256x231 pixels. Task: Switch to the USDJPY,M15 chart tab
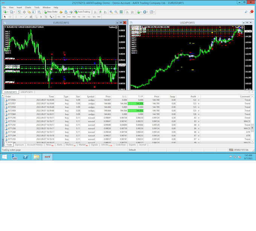pyautogui.click(x=27, y=92)
